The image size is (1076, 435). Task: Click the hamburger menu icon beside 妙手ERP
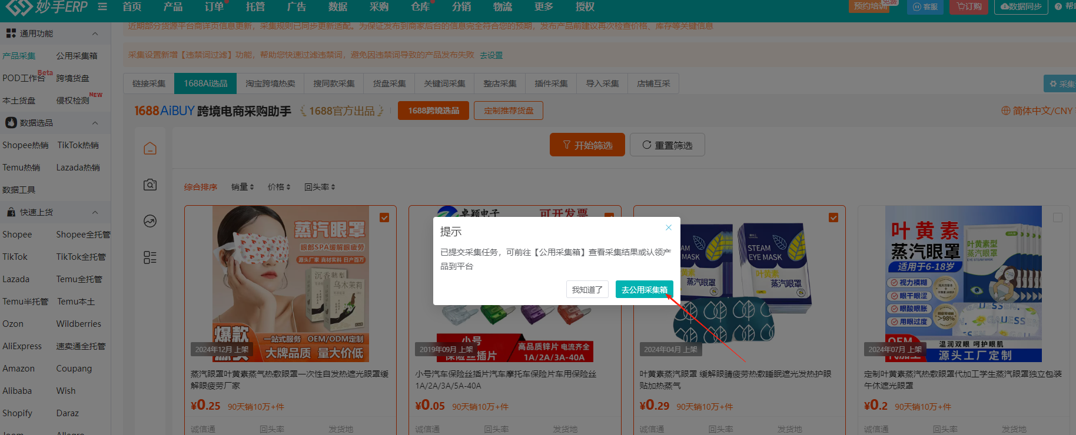102,7
